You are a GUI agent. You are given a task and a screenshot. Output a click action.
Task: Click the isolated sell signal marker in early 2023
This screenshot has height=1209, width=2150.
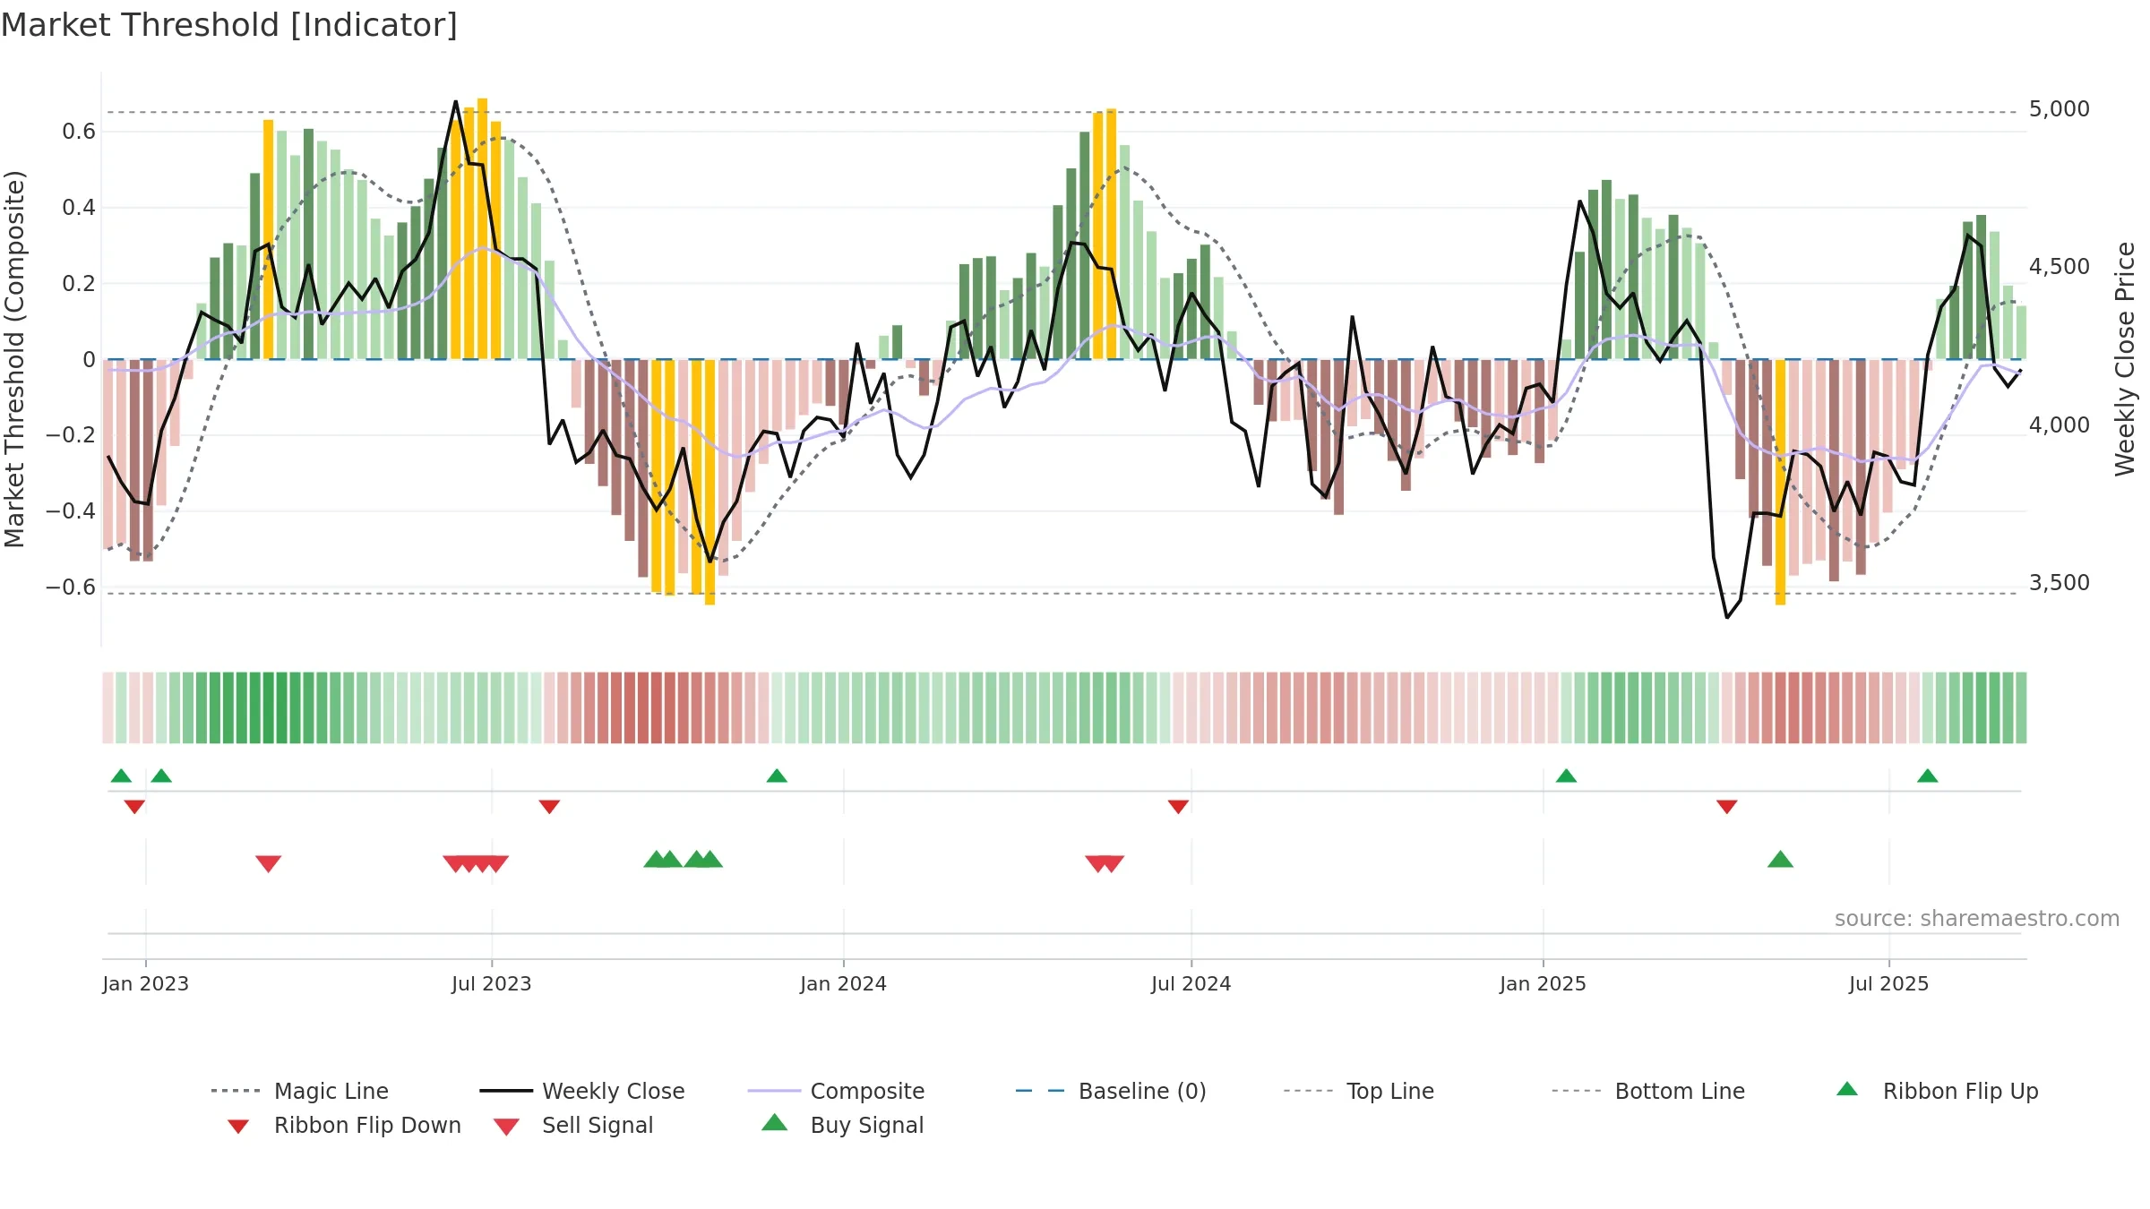point(269,864)
